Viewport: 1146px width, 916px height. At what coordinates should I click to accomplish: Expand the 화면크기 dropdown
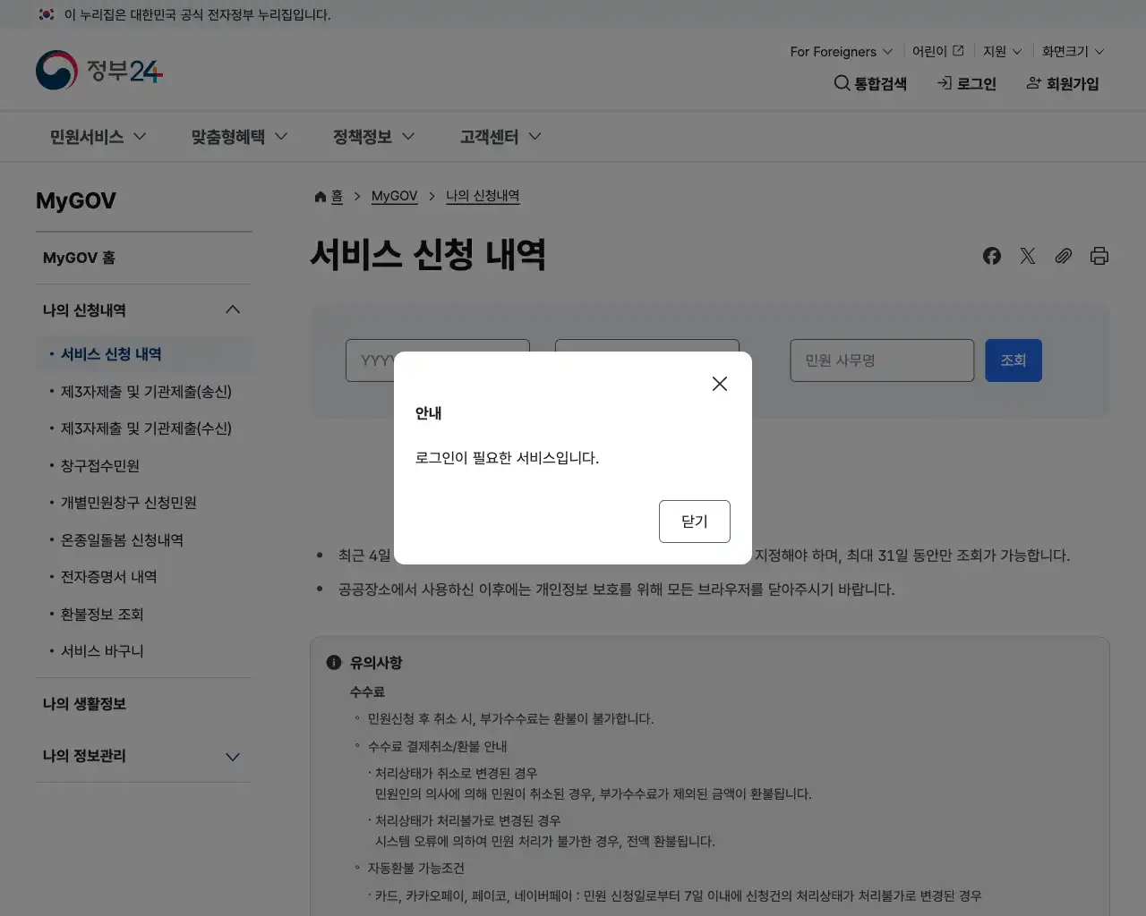[1073, 52]
